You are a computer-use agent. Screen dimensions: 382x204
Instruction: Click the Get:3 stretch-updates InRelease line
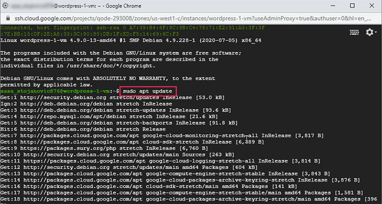[116, 110]
